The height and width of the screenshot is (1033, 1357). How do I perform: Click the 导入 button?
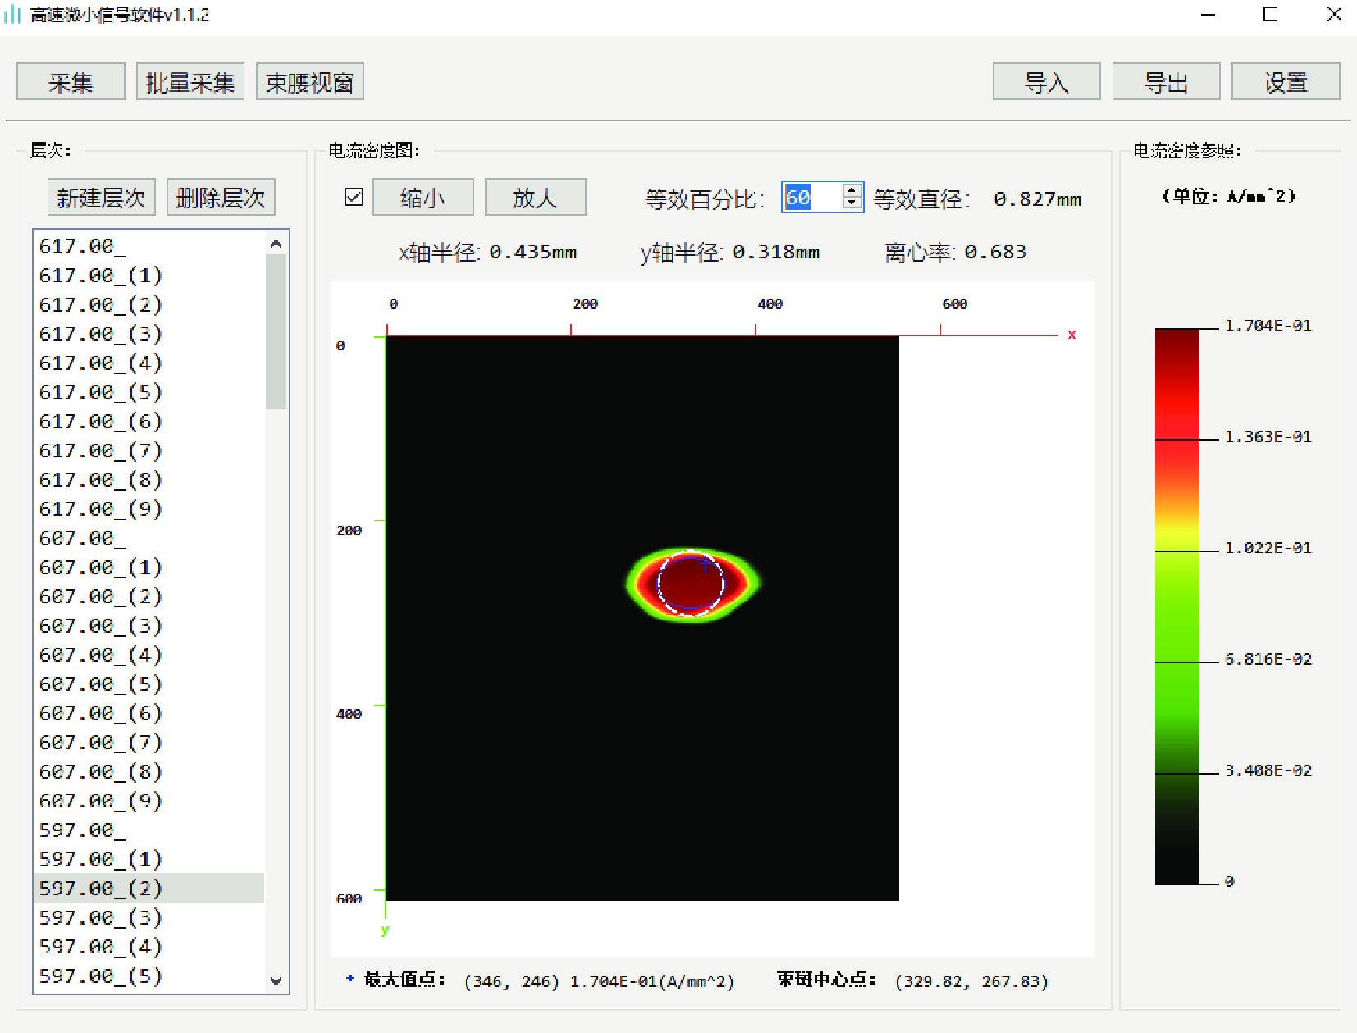click(1046, 81)
